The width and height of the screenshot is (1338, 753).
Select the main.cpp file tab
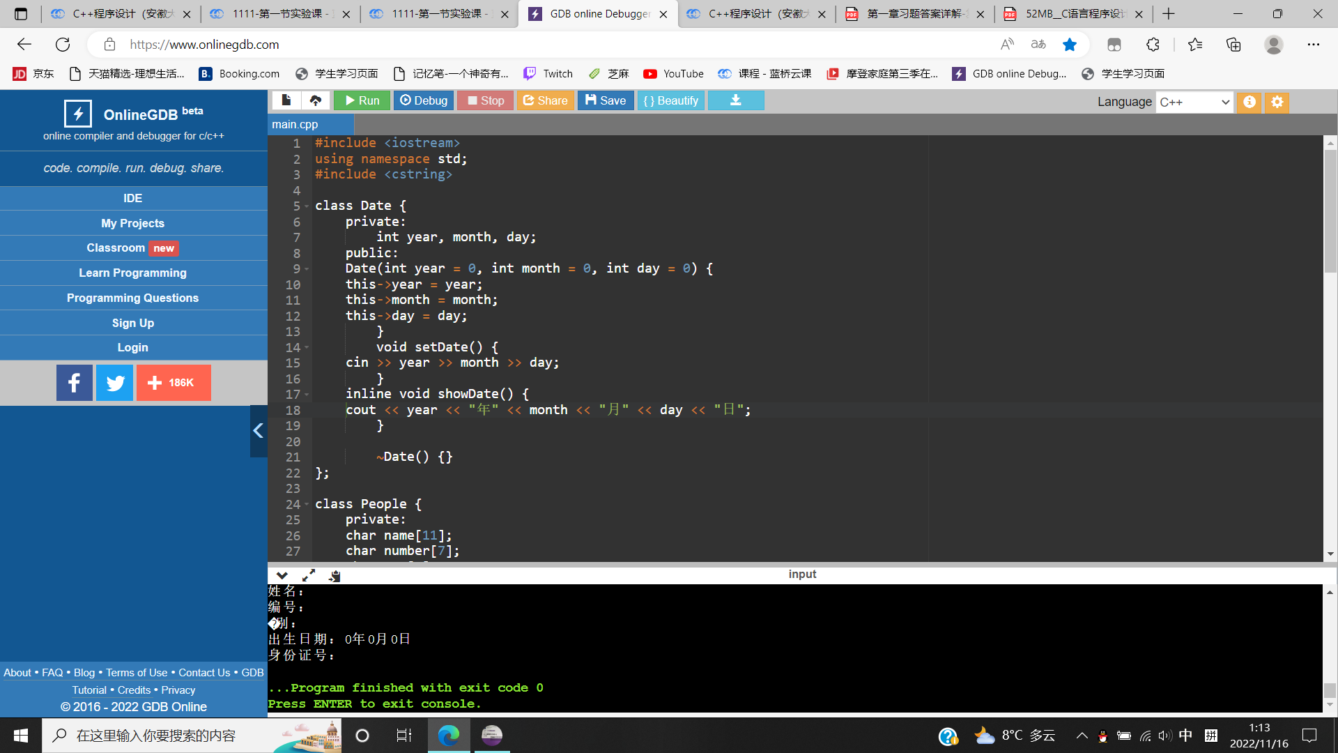point(295,124)
